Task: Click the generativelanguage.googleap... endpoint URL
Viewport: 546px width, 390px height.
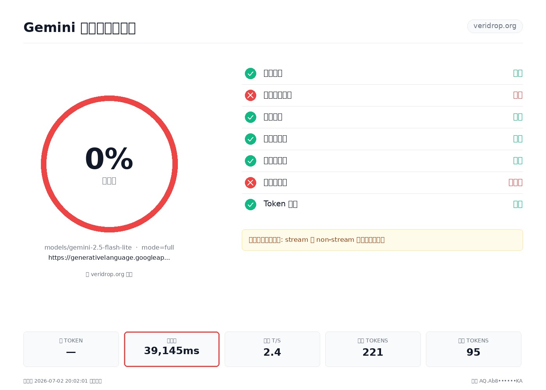Action: point(109,258)
